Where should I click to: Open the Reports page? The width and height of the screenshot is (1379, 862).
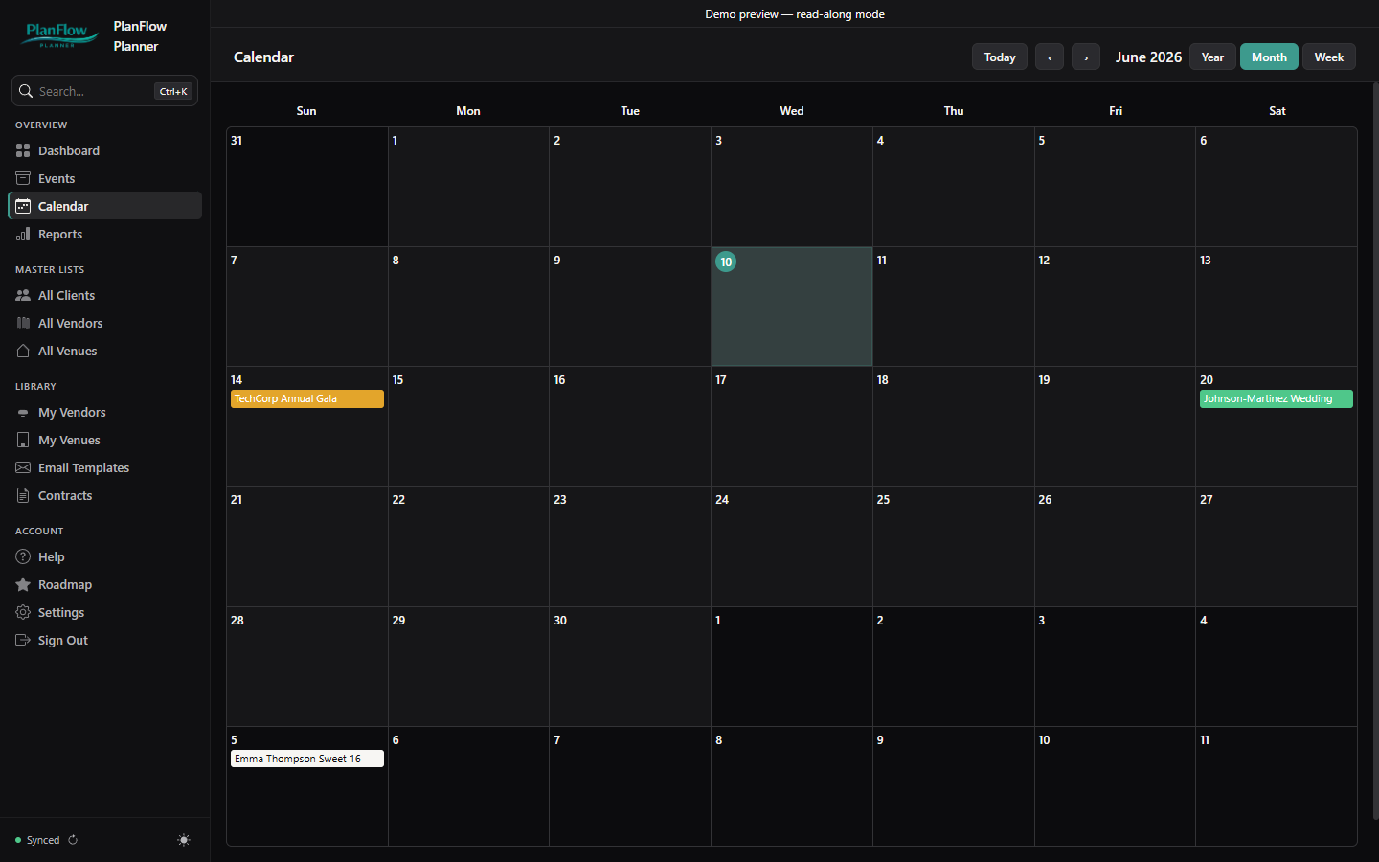click(105, 234)
